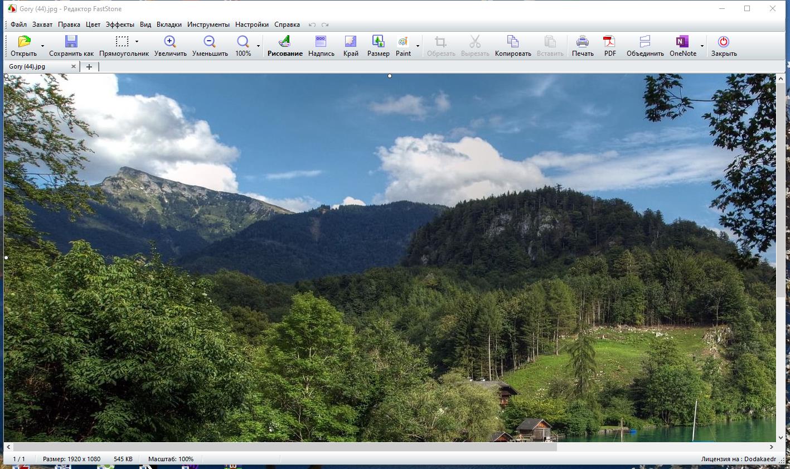Image resolution: width=790 pixels, height=469 pixels.
Task: Add a caption with Надпись tool
Action: pos(321,42)
